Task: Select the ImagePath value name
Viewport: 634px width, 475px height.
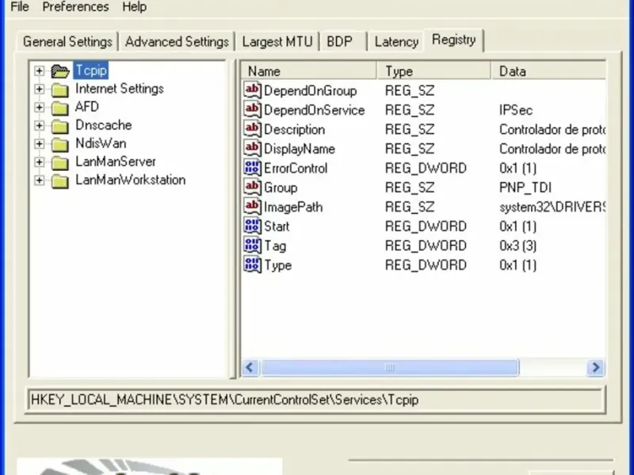Action: tap(293, 207)
